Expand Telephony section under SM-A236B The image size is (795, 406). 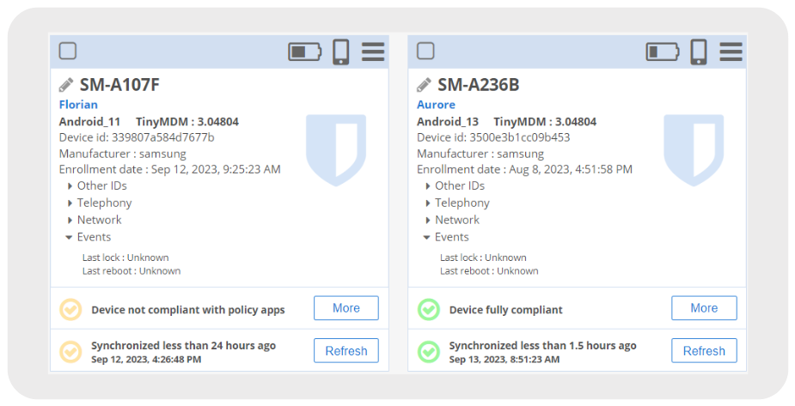(x=457, y=203)
